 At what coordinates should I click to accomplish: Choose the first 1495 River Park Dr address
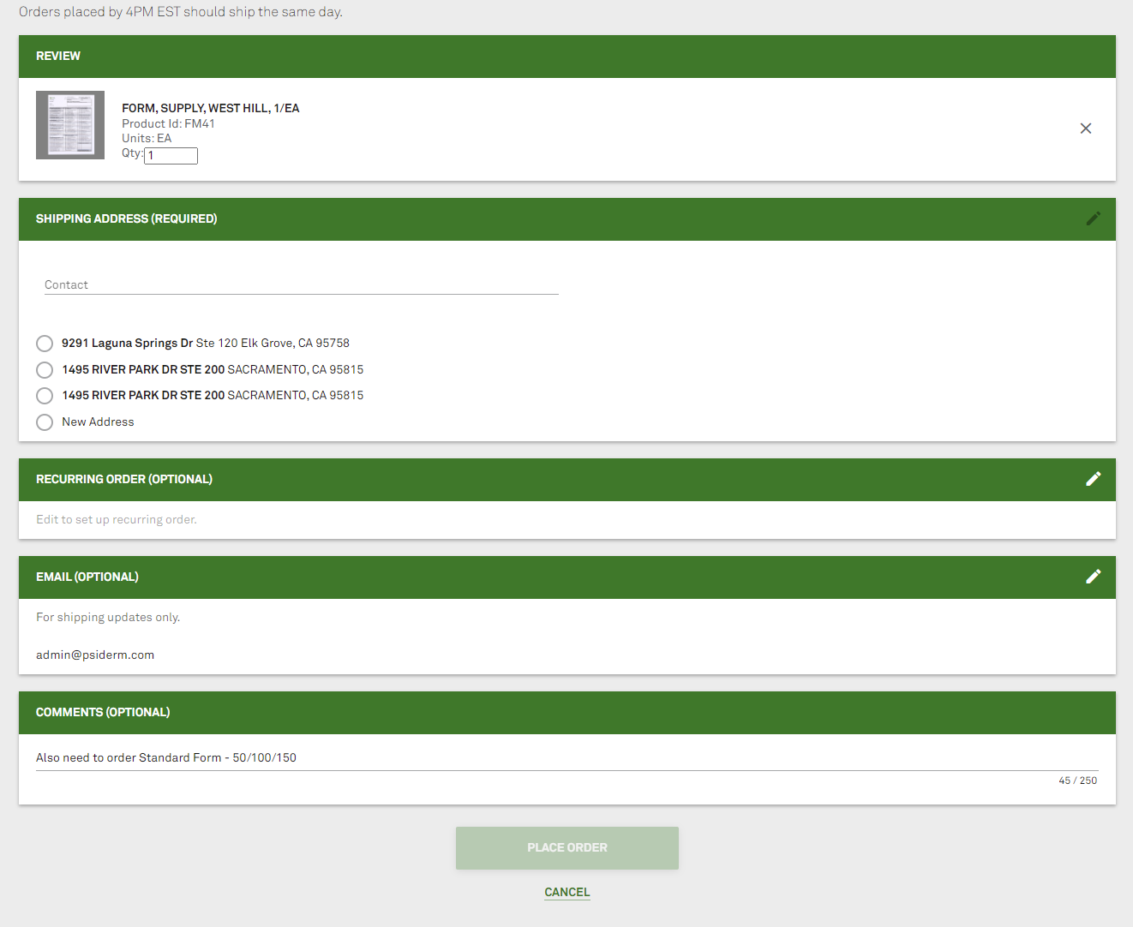(44, 369)
